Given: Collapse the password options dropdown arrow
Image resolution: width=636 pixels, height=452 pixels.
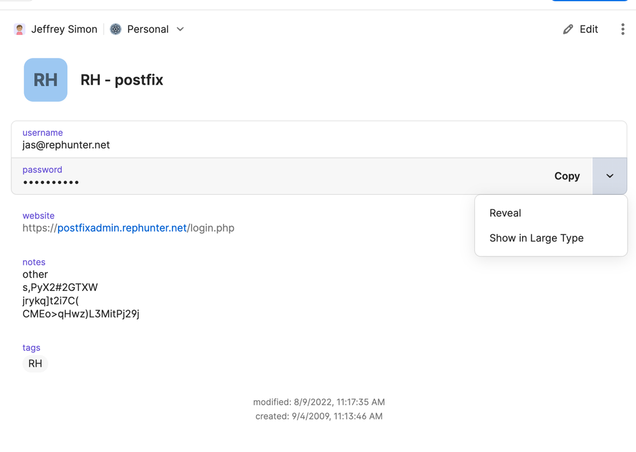Looking at the screenshot, I should pos(610,176).
